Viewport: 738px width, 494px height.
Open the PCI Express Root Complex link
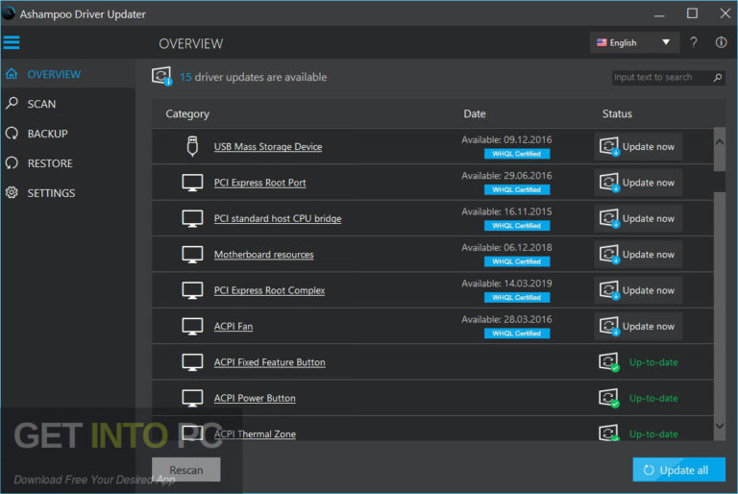[269, 290]
